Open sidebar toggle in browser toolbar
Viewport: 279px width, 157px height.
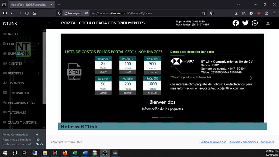(x=5, y=13)
